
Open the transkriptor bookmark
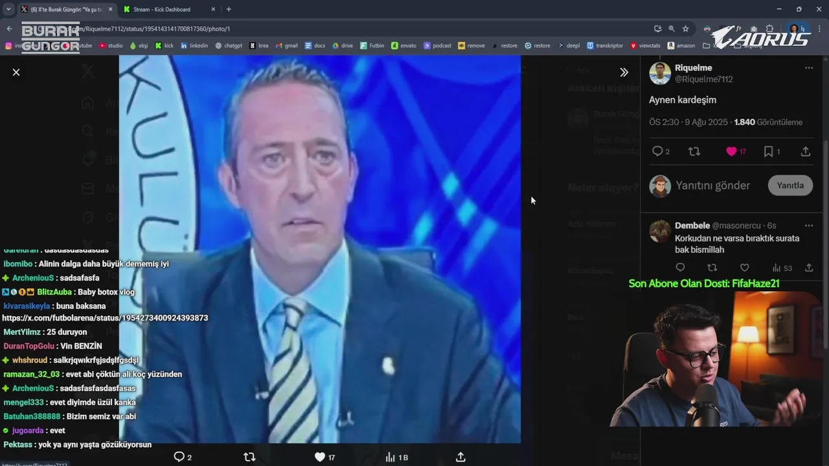[x=605, y=45]
